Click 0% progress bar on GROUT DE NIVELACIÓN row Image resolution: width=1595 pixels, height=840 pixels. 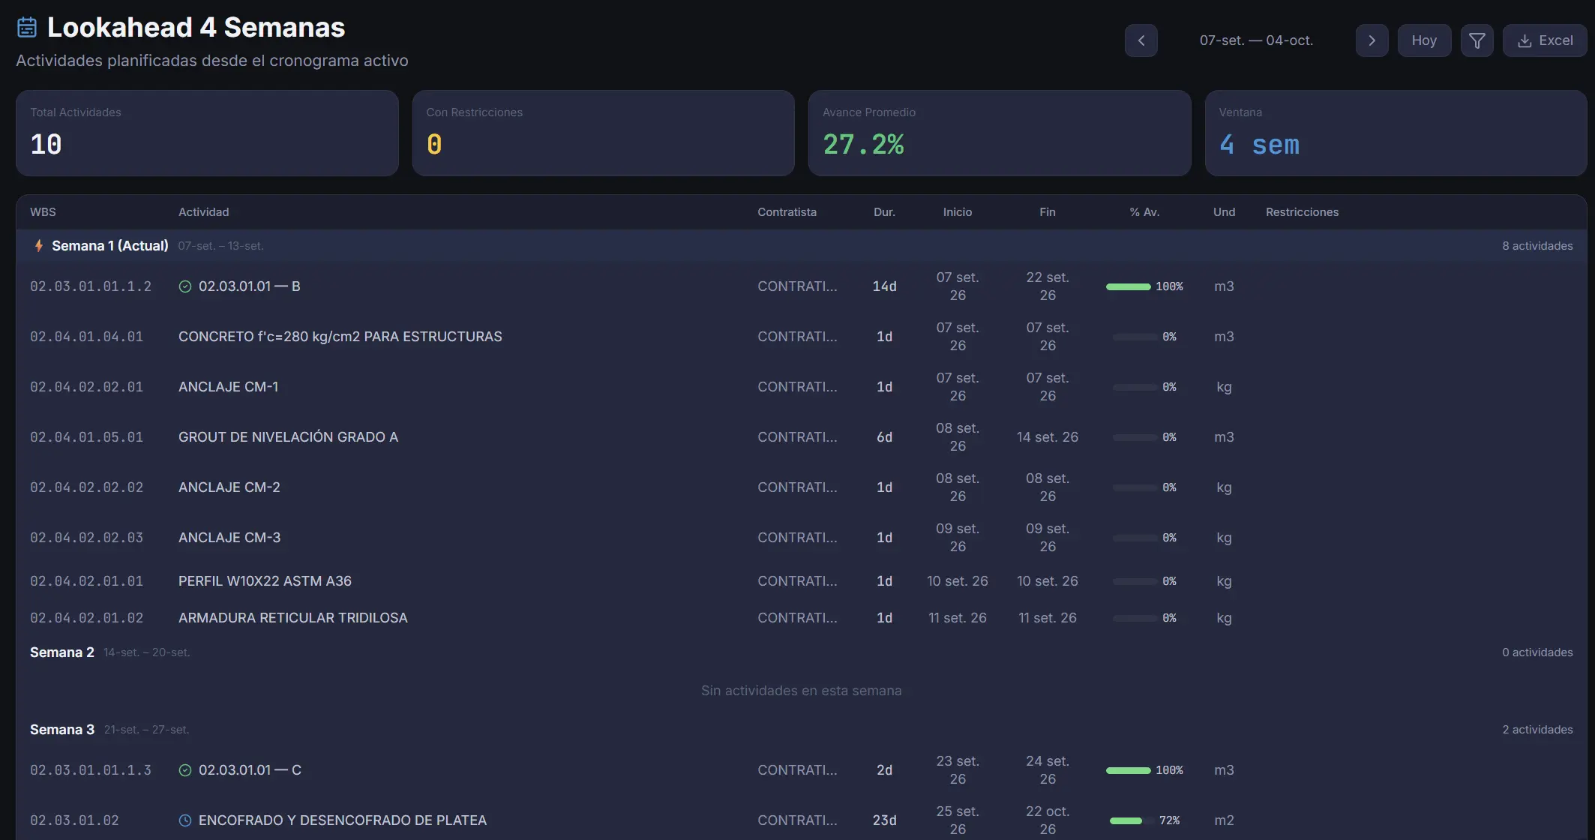click(x=1135, y=437)
